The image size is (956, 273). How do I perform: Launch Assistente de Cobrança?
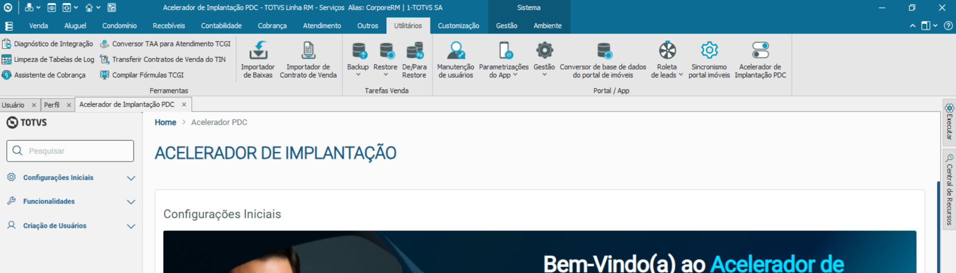click(43, 75)
